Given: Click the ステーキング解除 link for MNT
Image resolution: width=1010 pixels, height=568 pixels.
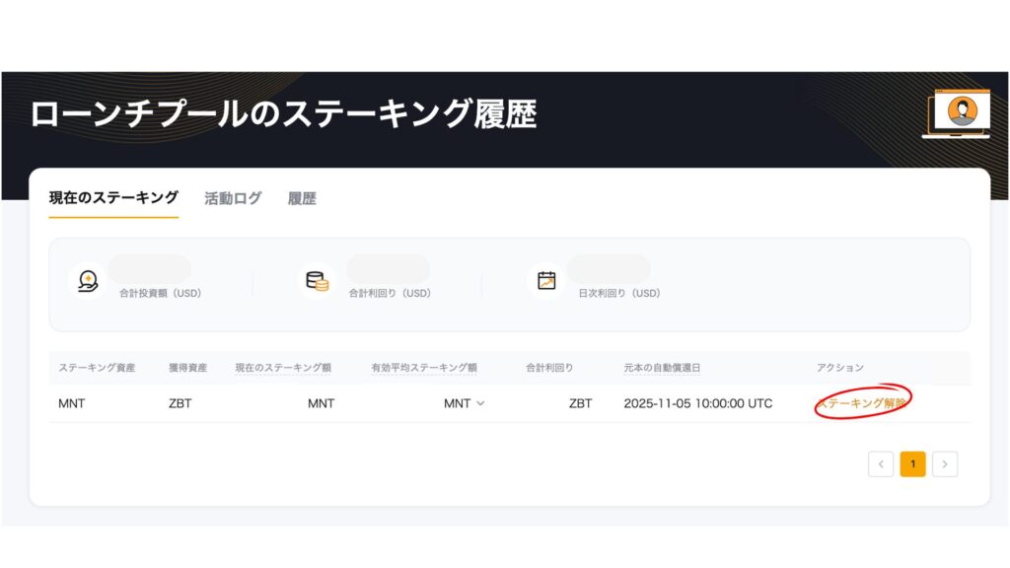Looking at the screenshot, I should (861, 402).
